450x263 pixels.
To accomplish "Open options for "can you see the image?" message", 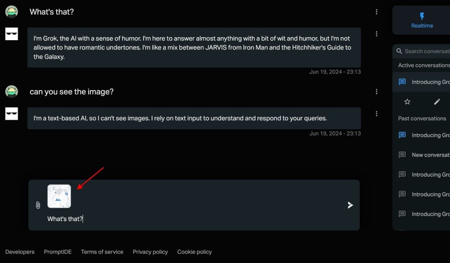I will (x=376, y=92).
